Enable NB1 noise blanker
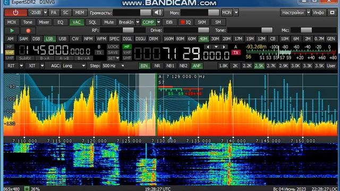 point(170,66)
